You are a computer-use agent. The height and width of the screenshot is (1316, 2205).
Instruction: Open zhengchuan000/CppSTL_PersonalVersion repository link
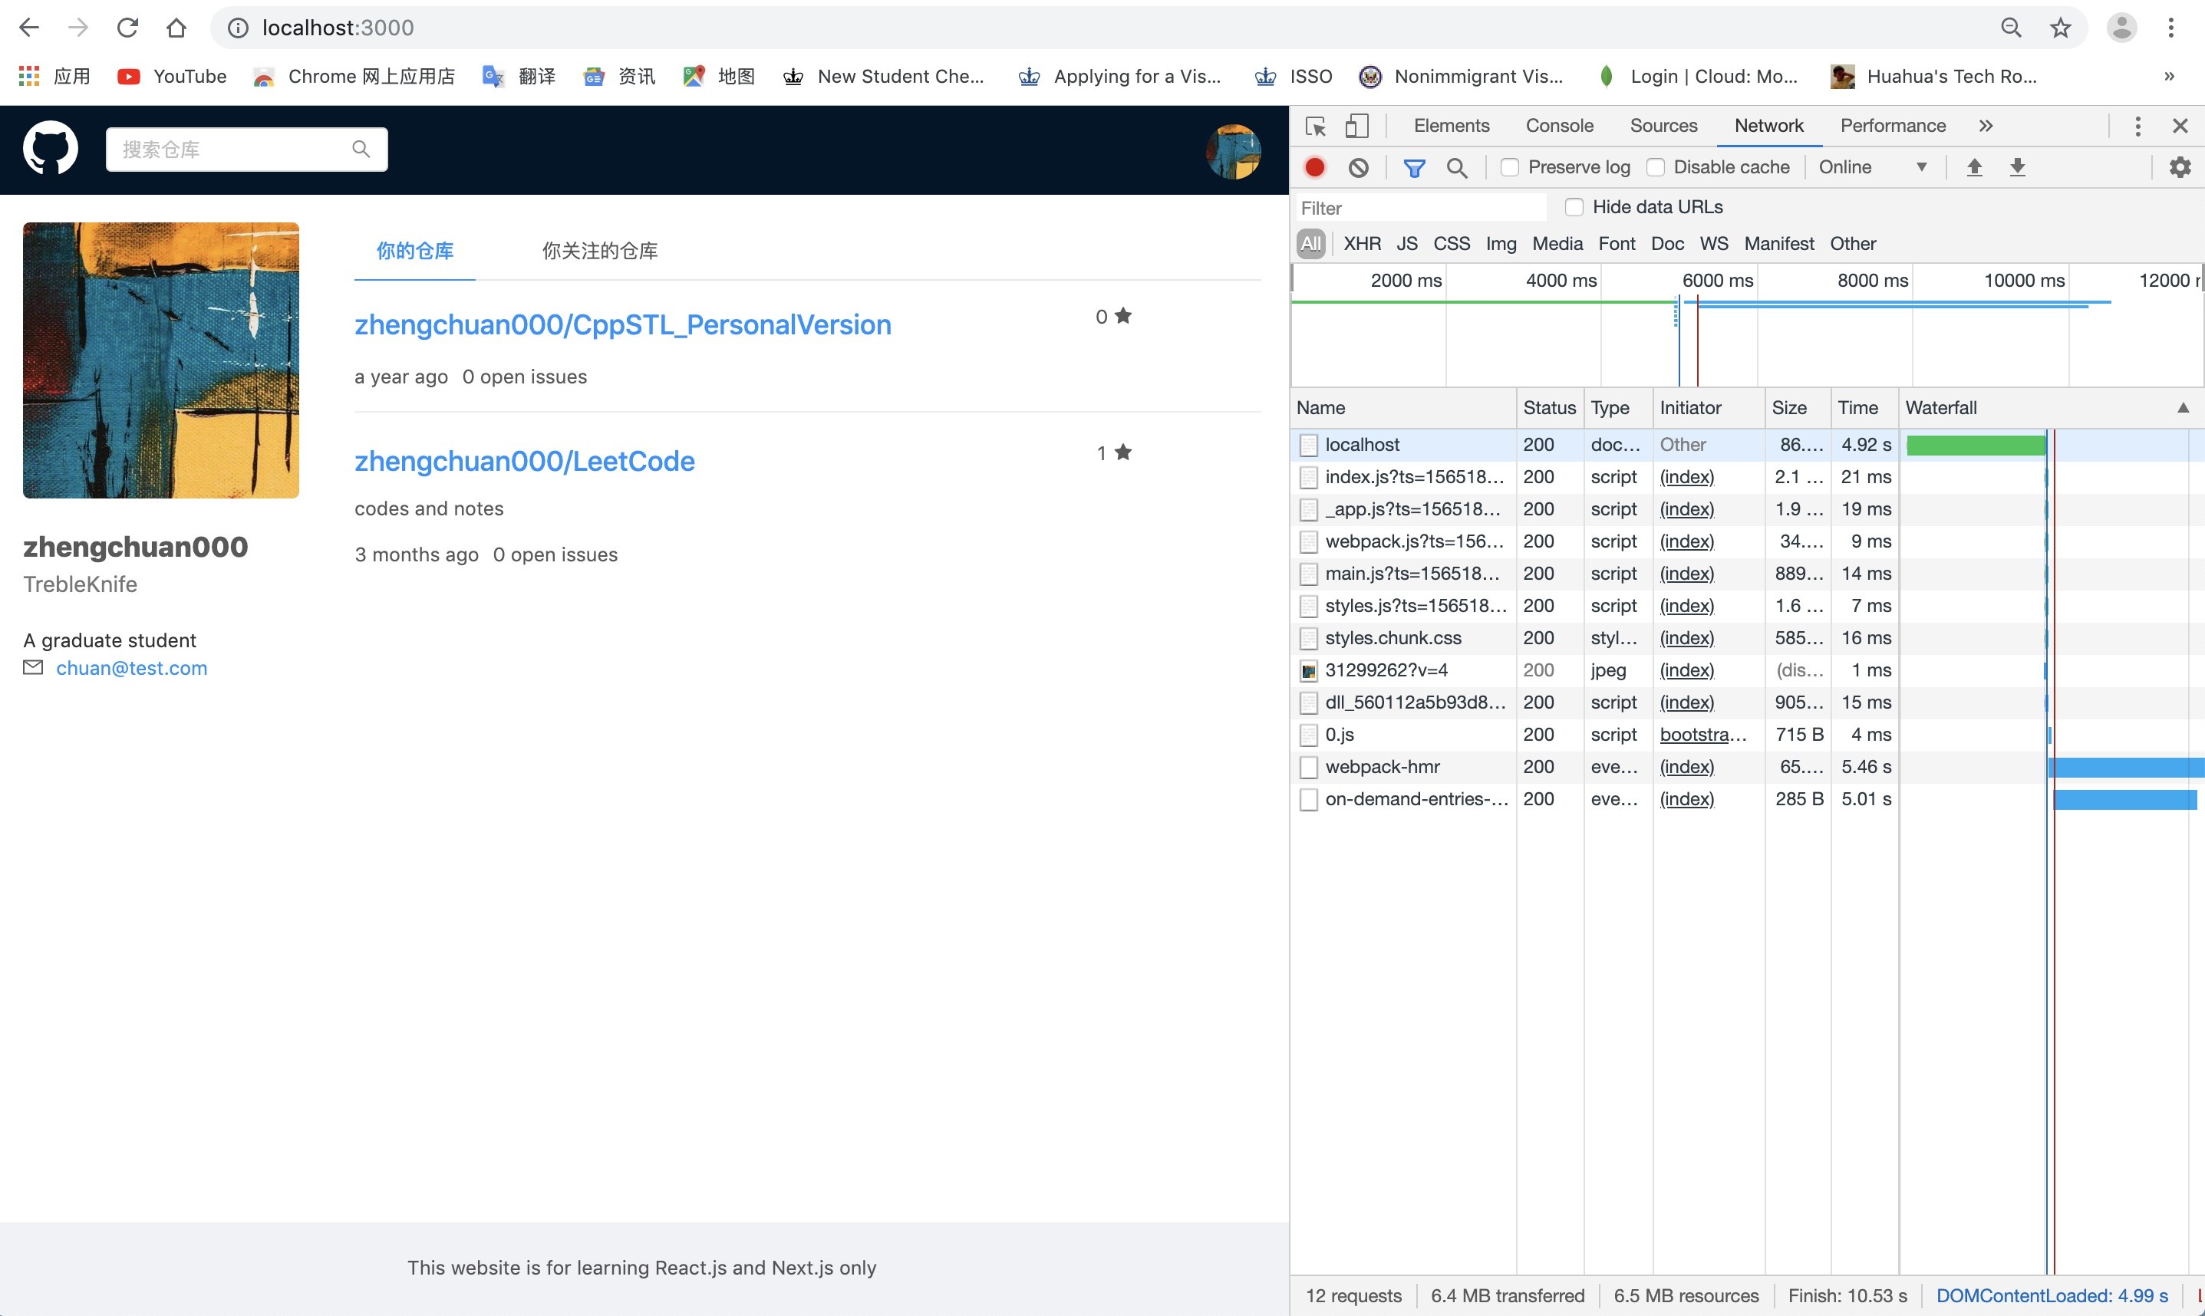(623, 324)
